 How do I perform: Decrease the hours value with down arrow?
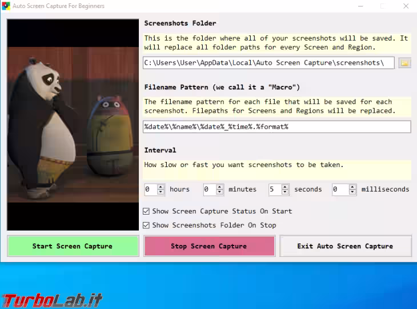click(x=161, y=192)
